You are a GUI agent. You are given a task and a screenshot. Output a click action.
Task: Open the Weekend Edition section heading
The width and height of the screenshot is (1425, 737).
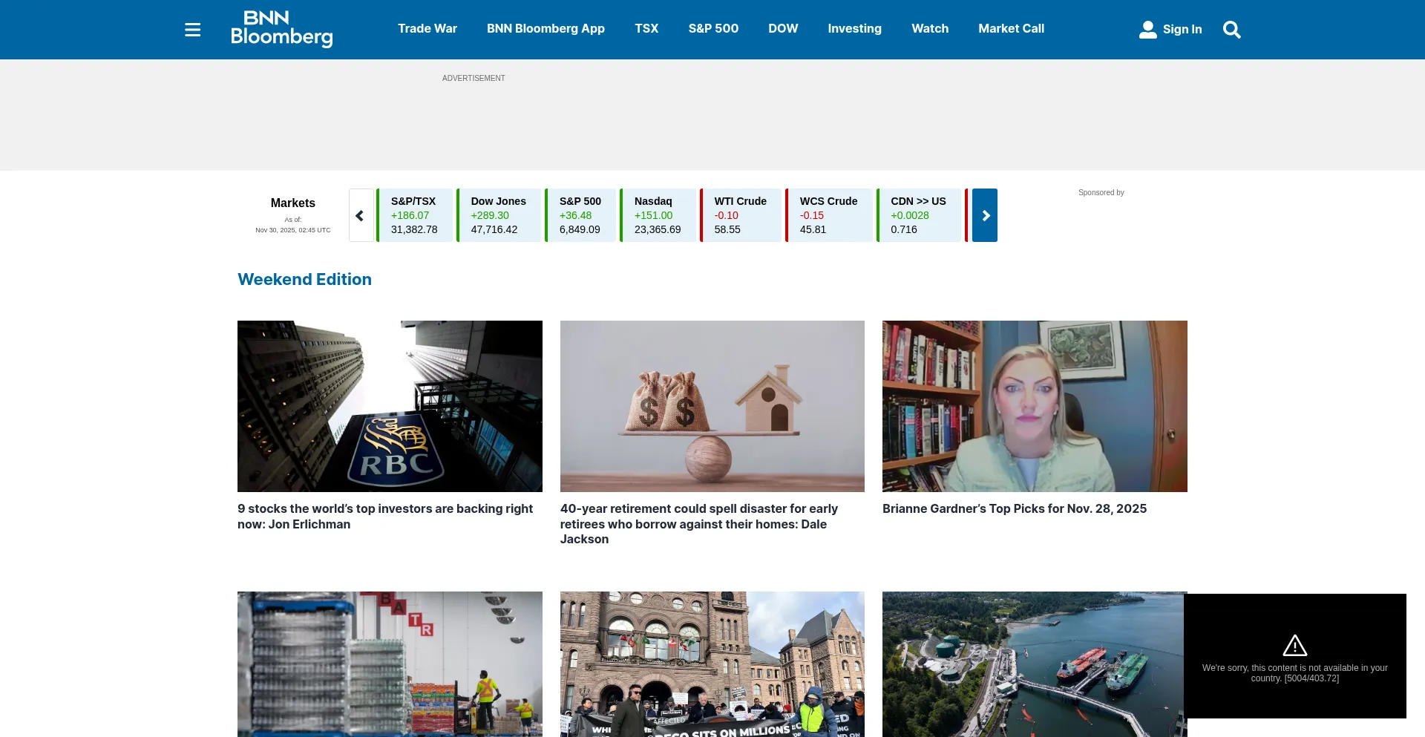(304, 280)
